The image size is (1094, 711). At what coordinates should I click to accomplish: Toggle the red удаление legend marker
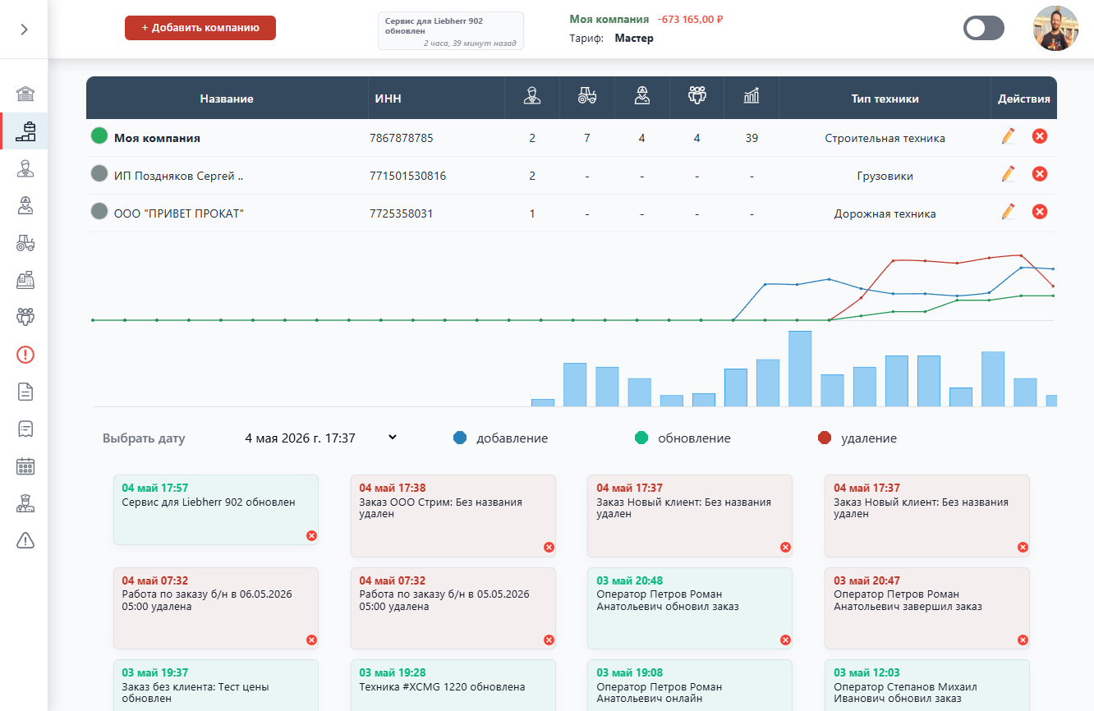pos(825,438)
